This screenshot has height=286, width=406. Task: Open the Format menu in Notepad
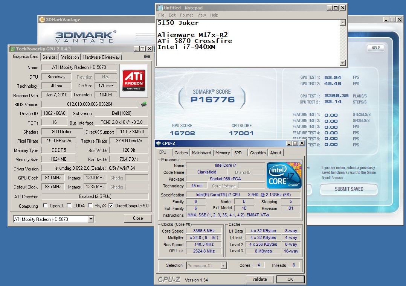point(186,15)
